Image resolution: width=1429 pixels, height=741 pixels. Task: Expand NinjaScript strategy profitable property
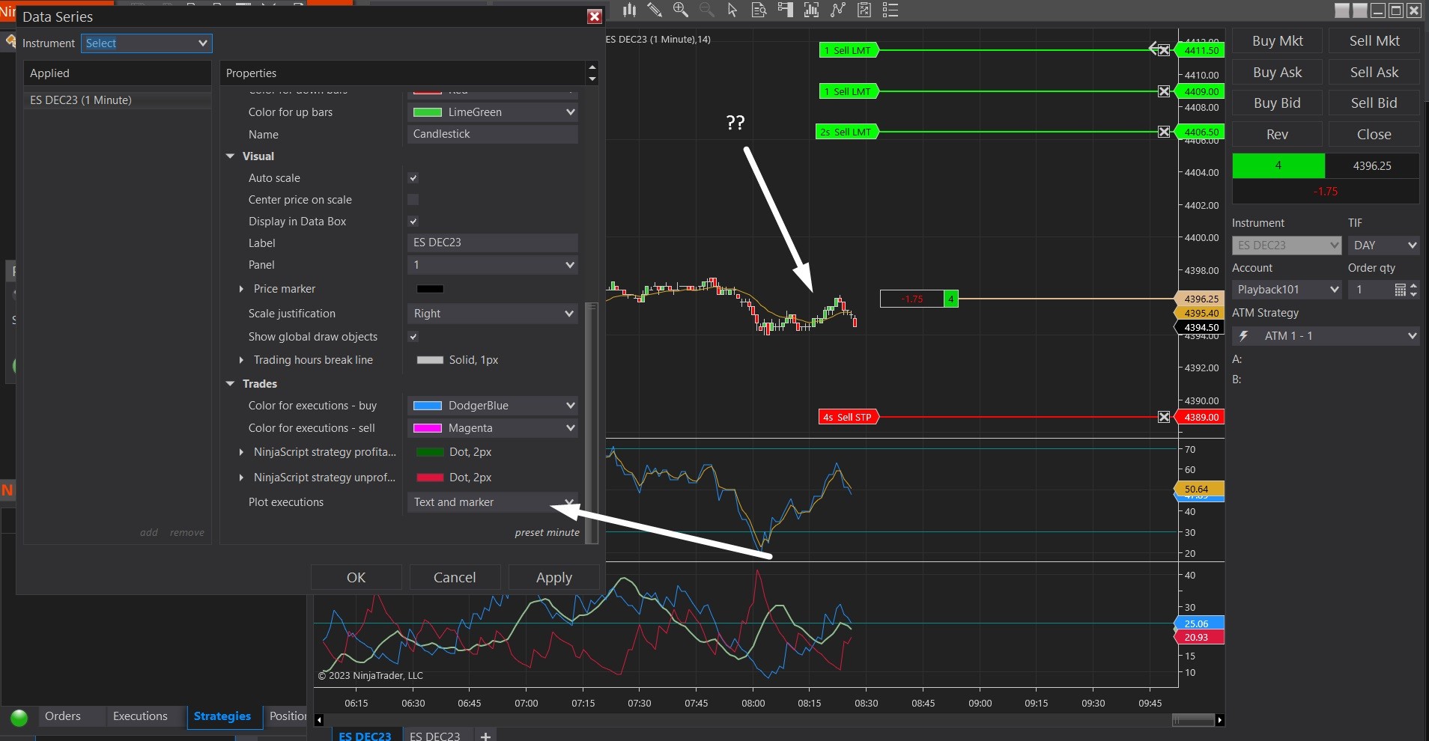tap(241, 452)
